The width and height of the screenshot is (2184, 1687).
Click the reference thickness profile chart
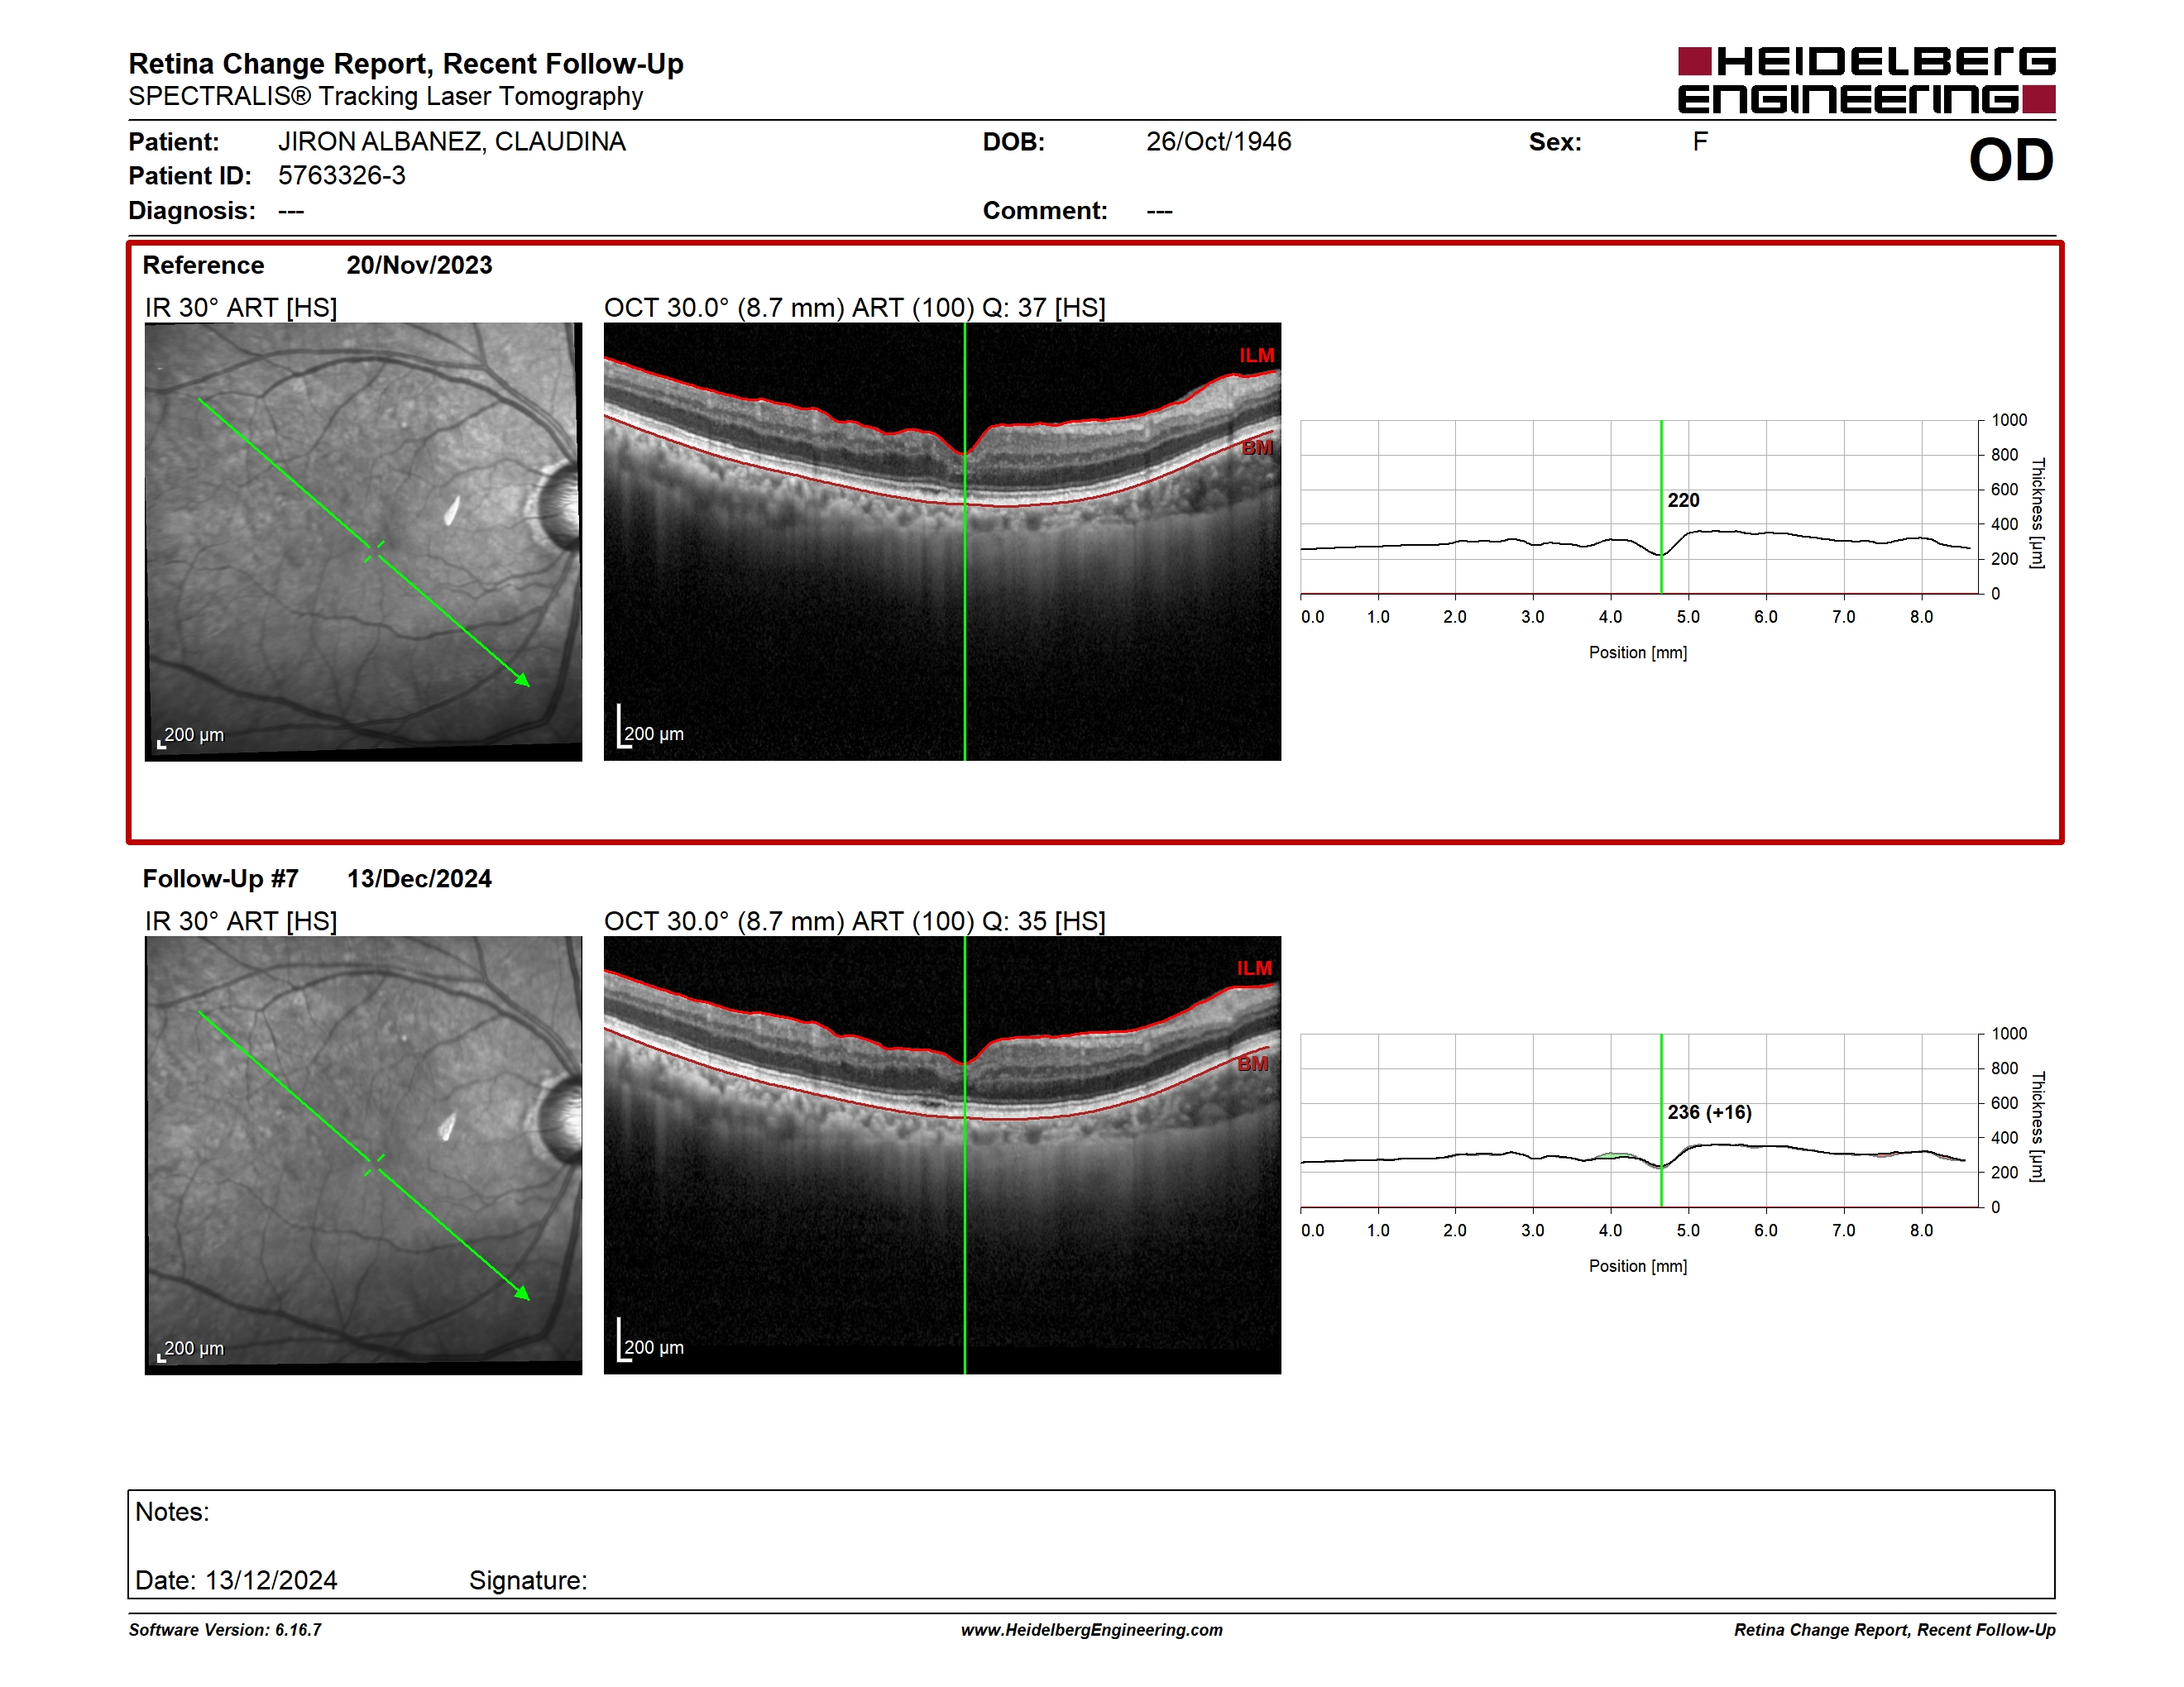click(1640, 507)
